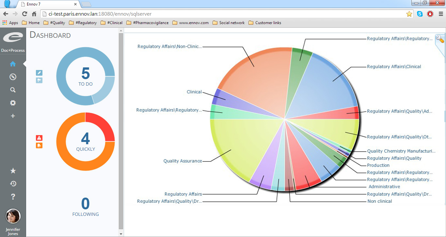Image resolution: width=446 pixels, height=237 pixels.
Task: Click the dashboard panel scrollbar
Action: tap(121, 130)
